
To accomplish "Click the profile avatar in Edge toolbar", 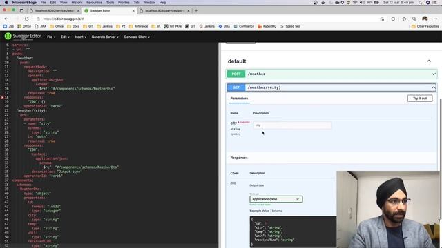I will click(425, 19).
